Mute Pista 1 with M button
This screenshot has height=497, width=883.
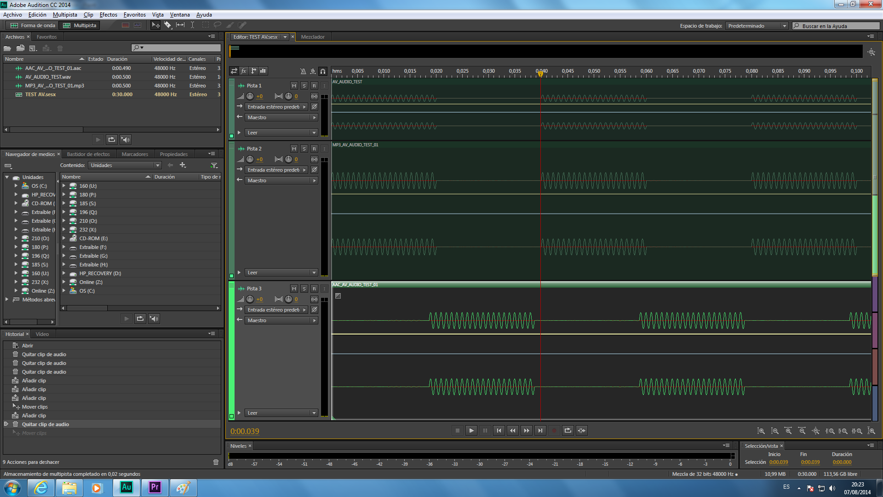(x=294, y=86)
